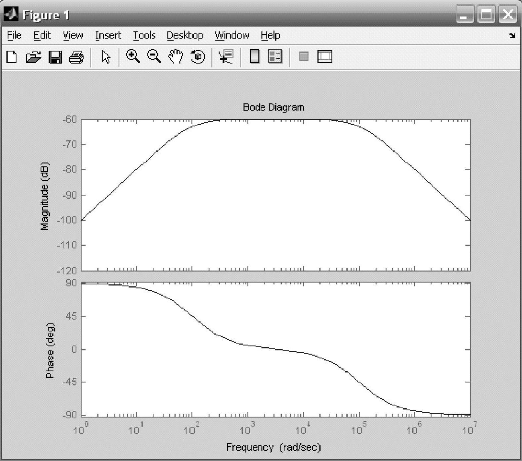
Task: Open a file using the folder icon
Action: pos(33,57)
